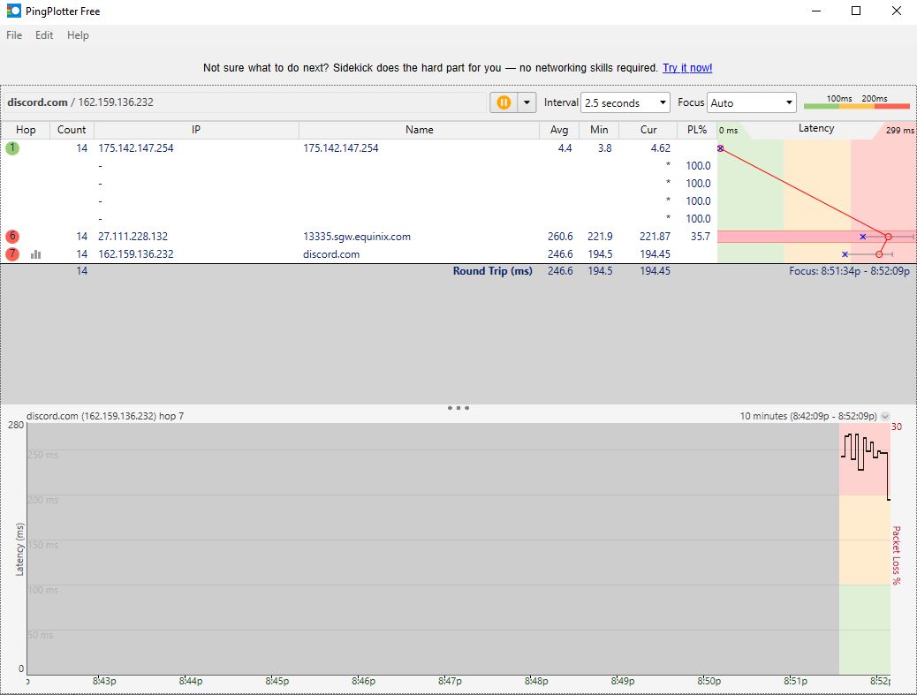917x695 pixels.
Task: Open the Help menu
Action: (x=78, y=35)
